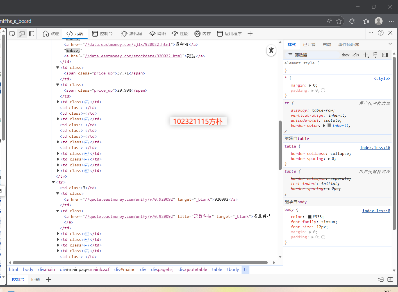Open the 920092 quote link without title

129,199
